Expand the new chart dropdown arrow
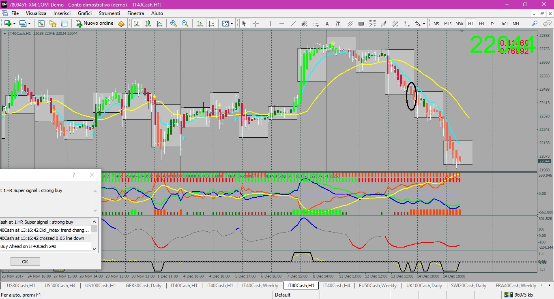 point(14,23)
